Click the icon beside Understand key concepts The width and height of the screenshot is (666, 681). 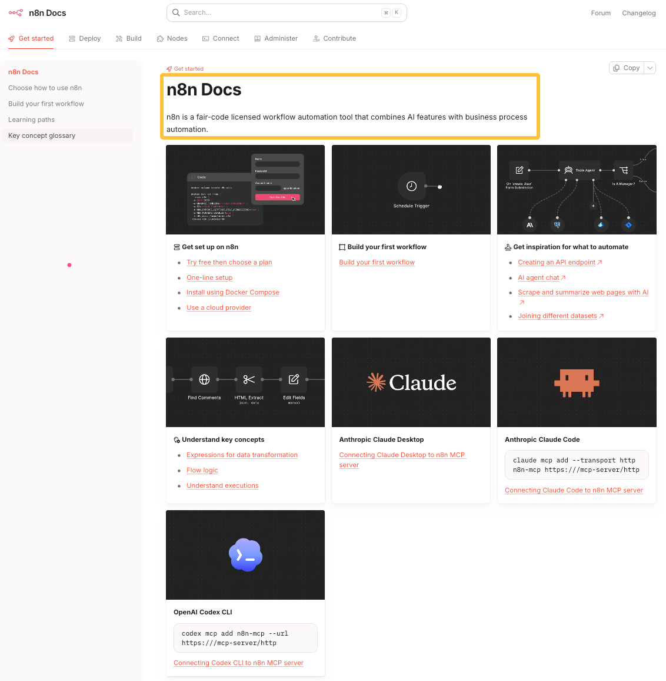[x=177, y=440]
